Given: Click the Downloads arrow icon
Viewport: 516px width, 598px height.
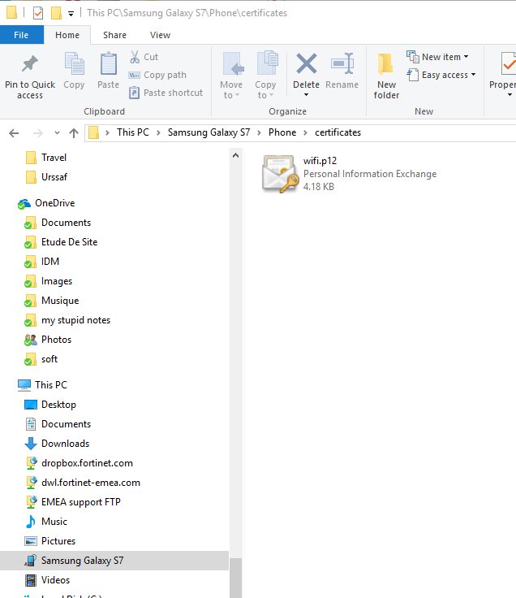Looking at the screenshot, I should tap(31, 444).
